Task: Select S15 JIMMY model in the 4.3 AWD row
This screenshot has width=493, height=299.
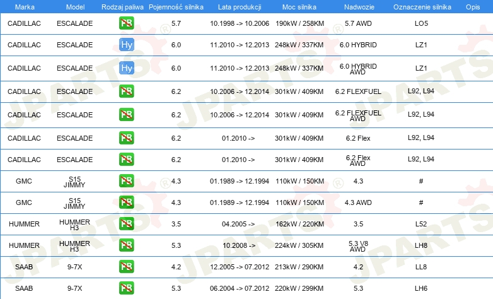Action: [x=74, y=203]
